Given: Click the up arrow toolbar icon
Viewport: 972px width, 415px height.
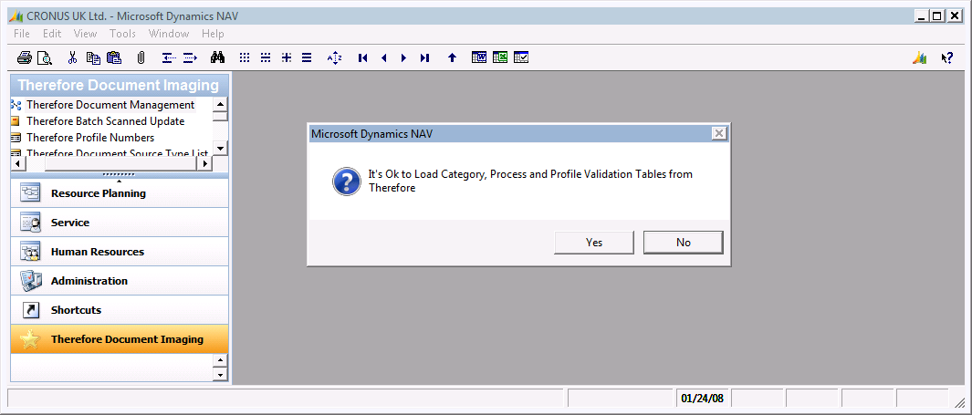Looking at the screenshot, I should [x=452, y=58].
